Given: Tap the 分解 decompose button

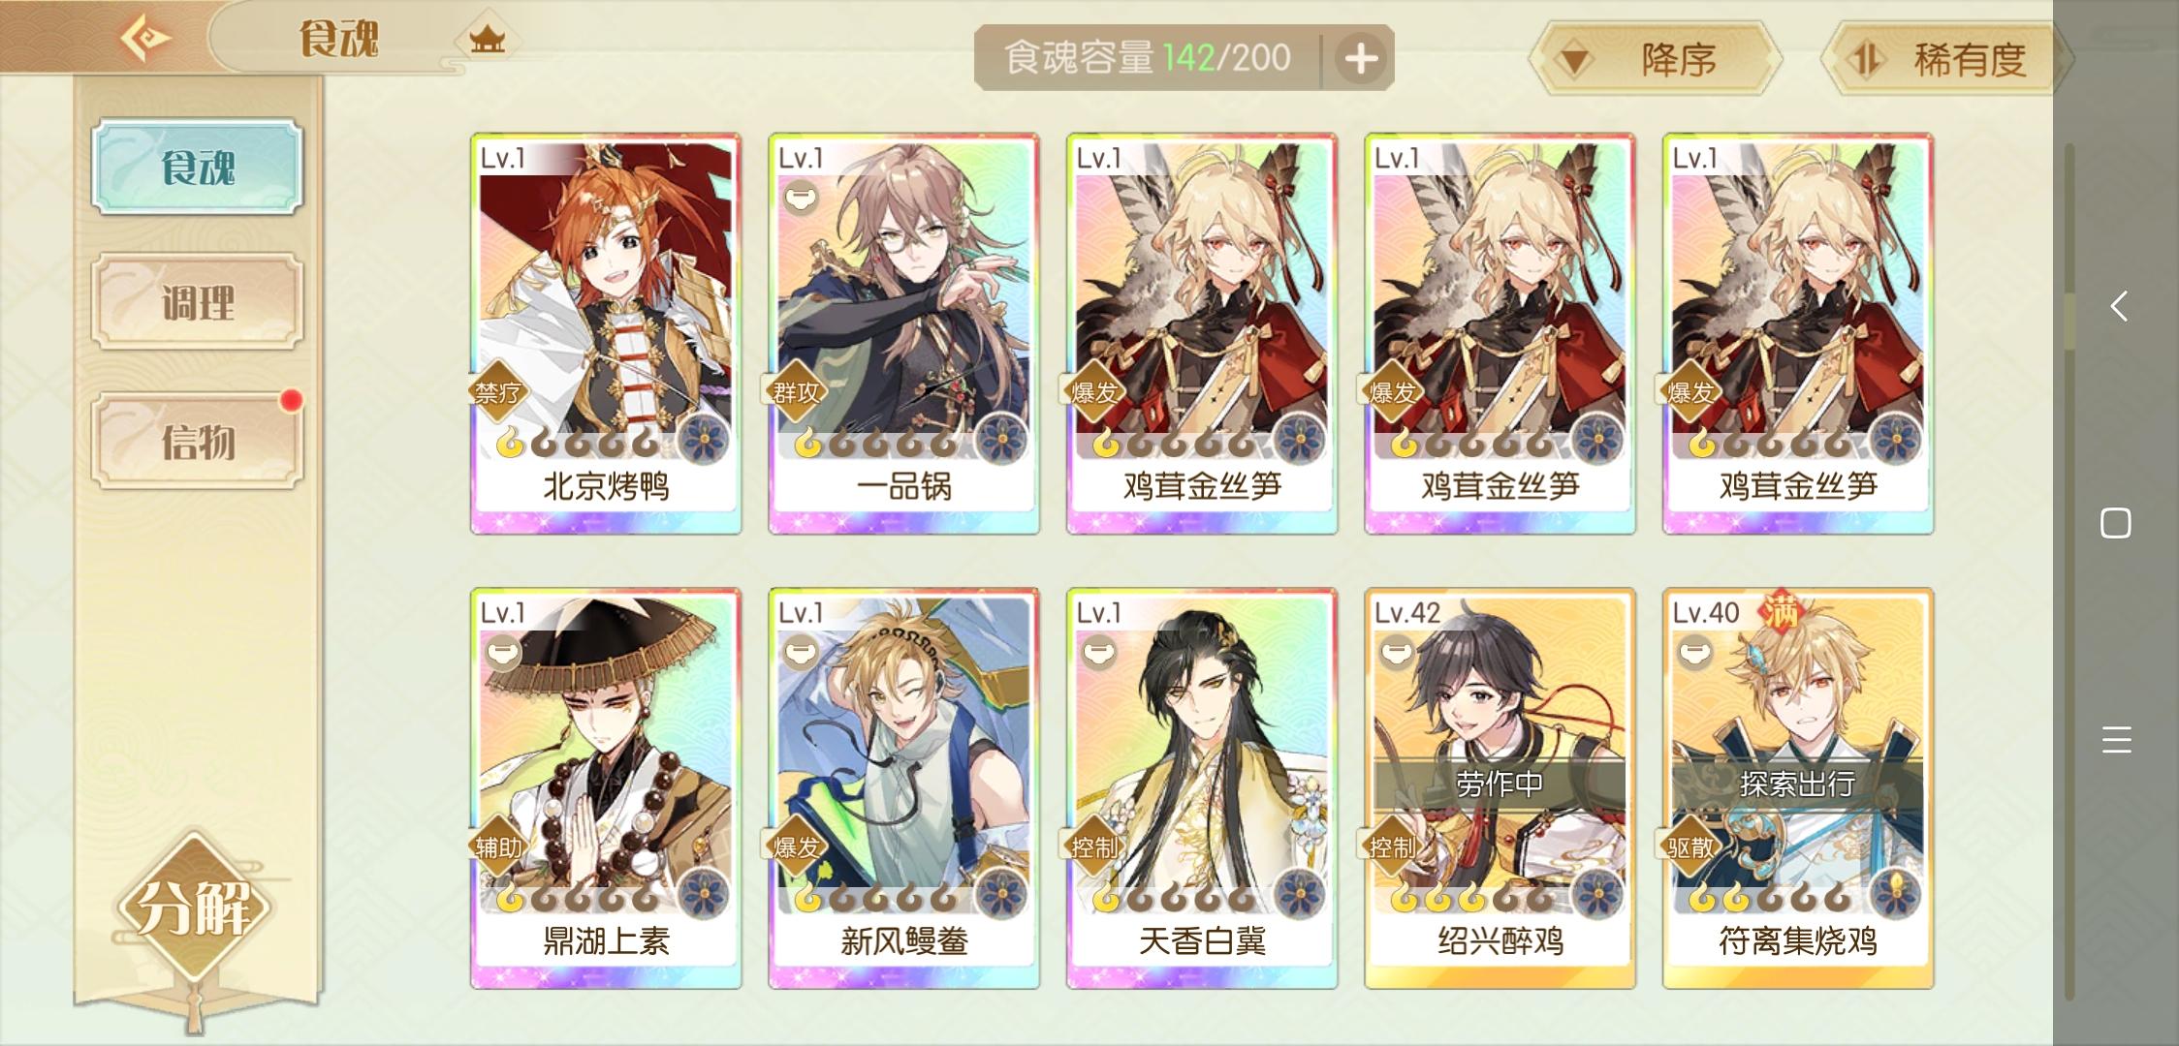Looking at the screenshot, I should point(194,908).
